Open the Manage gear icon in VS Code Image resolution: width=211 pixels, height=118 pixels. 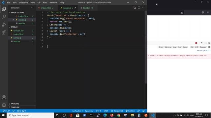coord(4,105)
